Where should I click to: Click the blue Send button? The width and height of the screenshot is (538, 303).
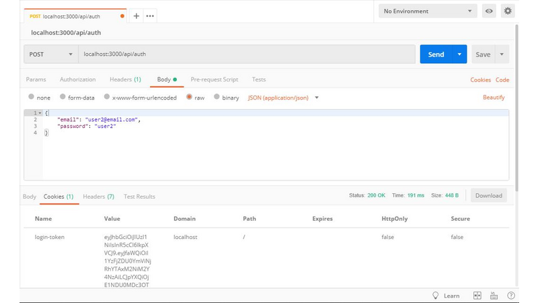[x=436, y=55]
